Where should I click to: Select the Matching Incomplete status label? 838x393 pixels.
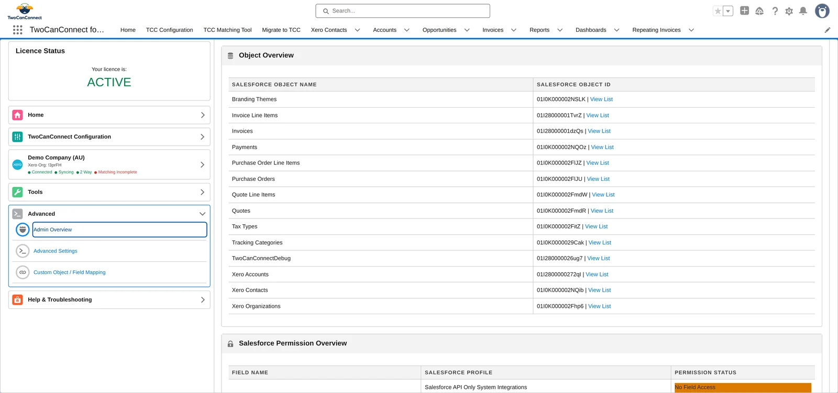point(117,172)
